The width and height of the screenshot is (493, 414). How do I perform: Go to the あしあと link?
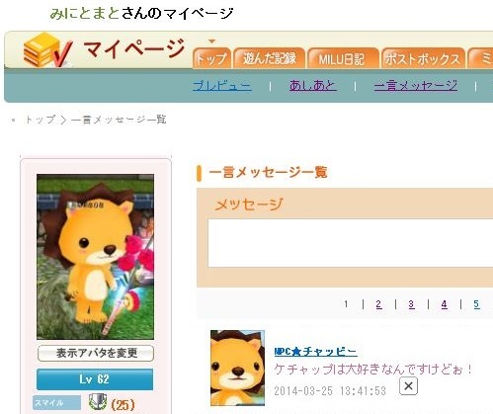tap(313, 86)
